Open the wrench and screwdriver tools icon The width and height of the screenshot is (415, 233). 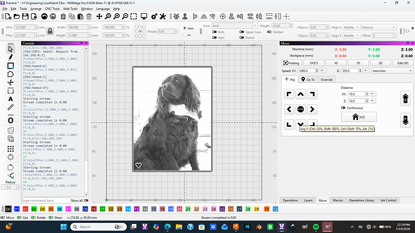point(162,17)
